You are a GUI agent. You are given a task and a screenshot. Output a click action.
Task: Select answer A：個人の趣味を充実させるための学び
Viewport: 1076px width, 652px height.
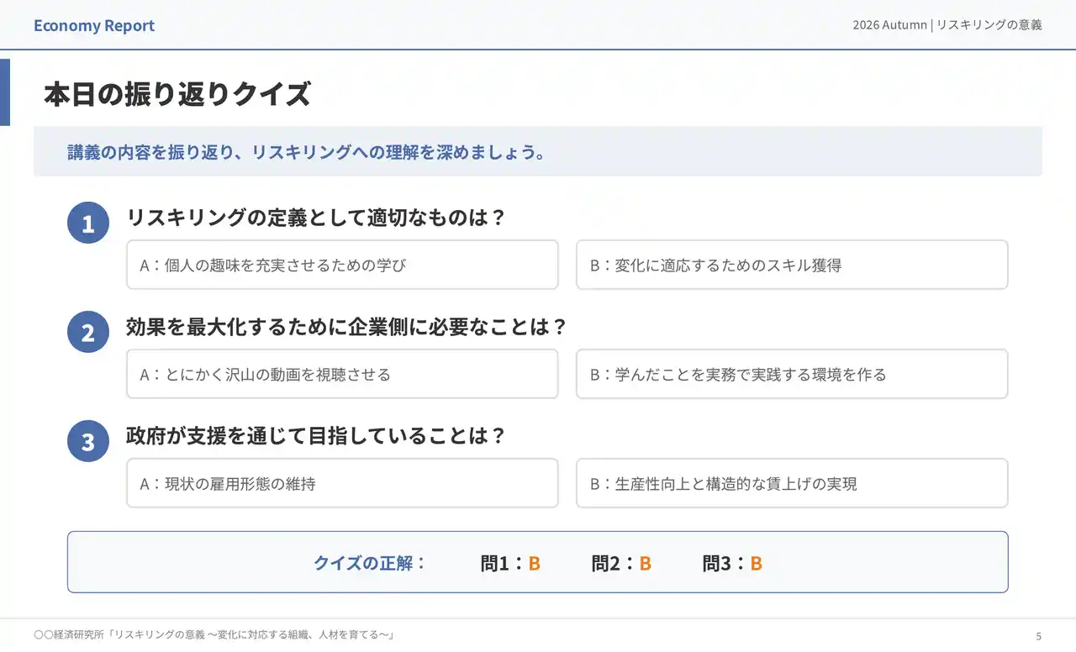(342, 265)
